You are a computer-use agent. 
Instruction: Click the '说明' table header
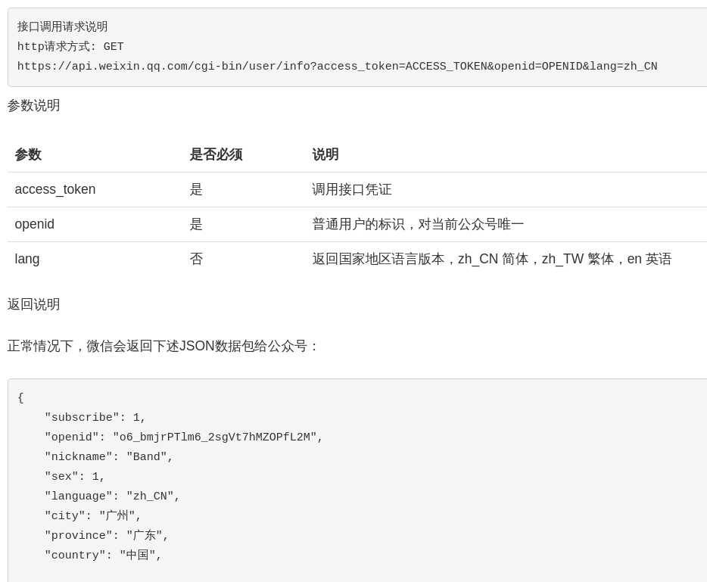(325, 154)
